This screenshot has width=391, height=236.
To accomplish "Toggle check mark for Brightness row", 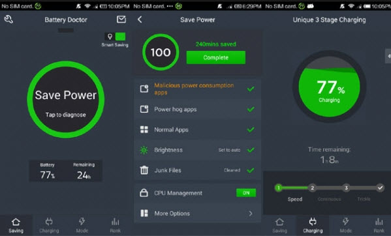I will 251,150.
